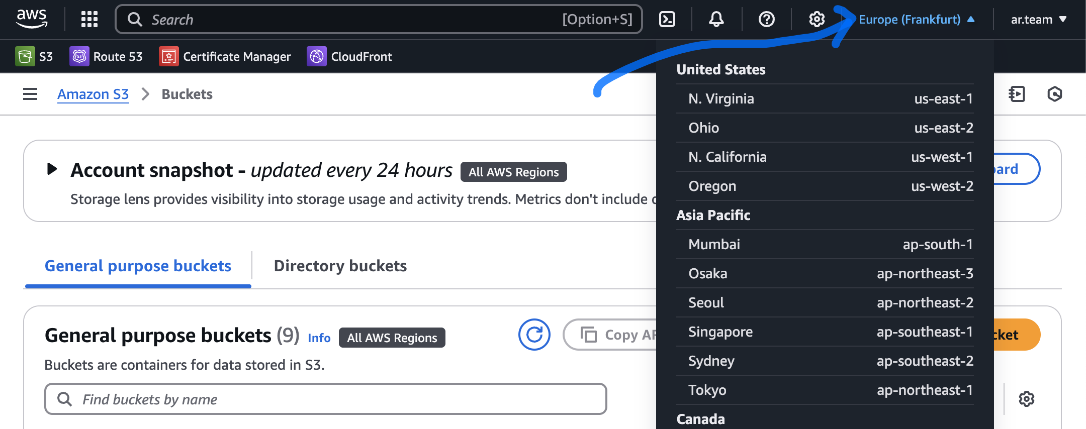Open the notifications bell

(x=716, y=19)
